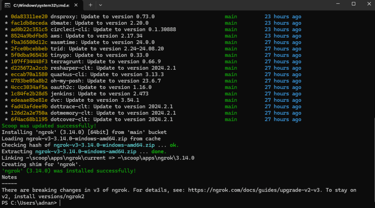Click commit hash 2fce0bcebbeb
Viewport: 375px width, 208px height.
[29, 49]
